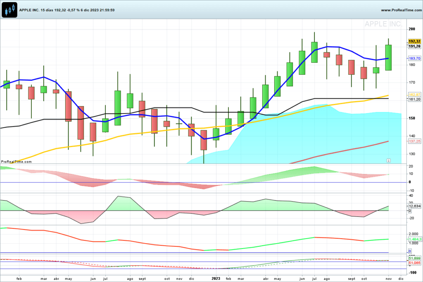Open the small info icon on the price chart
Screen dimensions: 423x282
388,161
